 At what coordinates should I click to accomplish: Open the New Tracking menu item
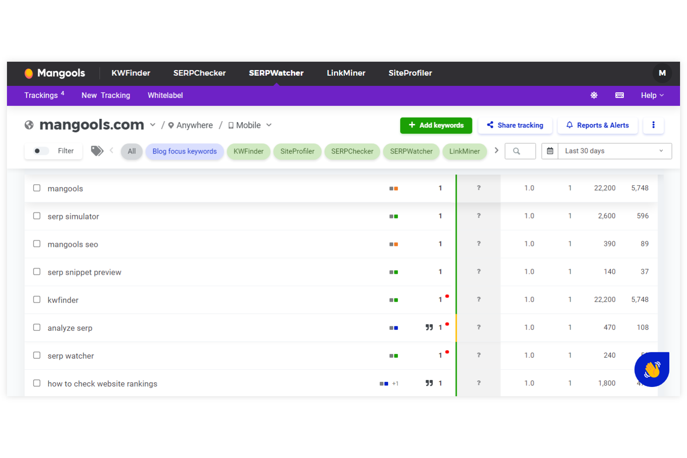coord(105,95)
